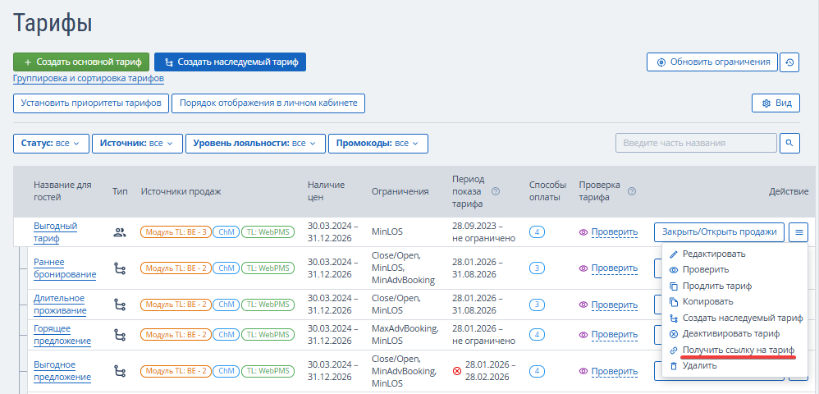
Task: Click Создать основной тариф button
Action: pyautogui.click(x=81, y=62)
